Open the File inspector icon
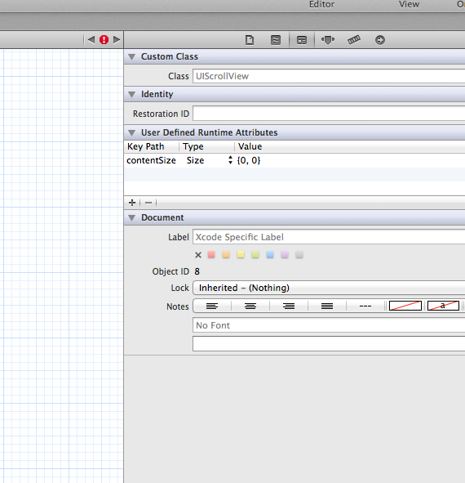Image resolution: width=465 pixels, height=483 pixels. 250,40
